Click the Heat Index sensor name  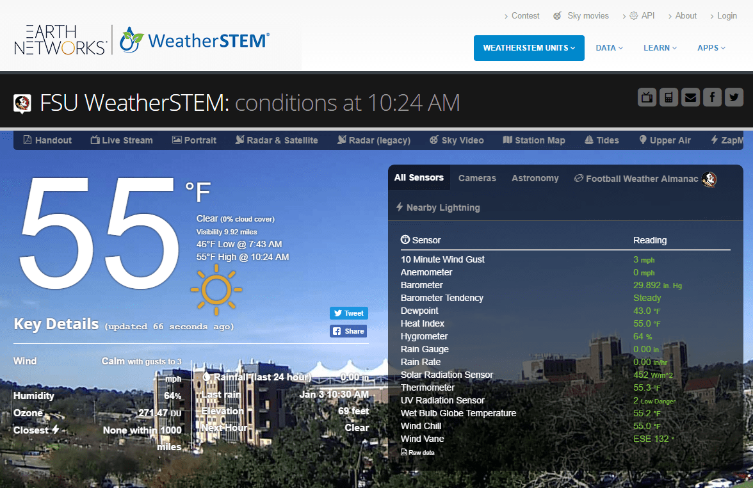(x=422, y=324)
